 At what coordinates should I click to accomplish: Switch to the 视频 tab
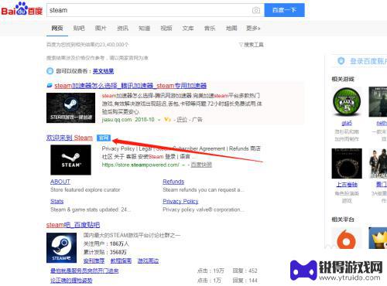tap(166, 28)
